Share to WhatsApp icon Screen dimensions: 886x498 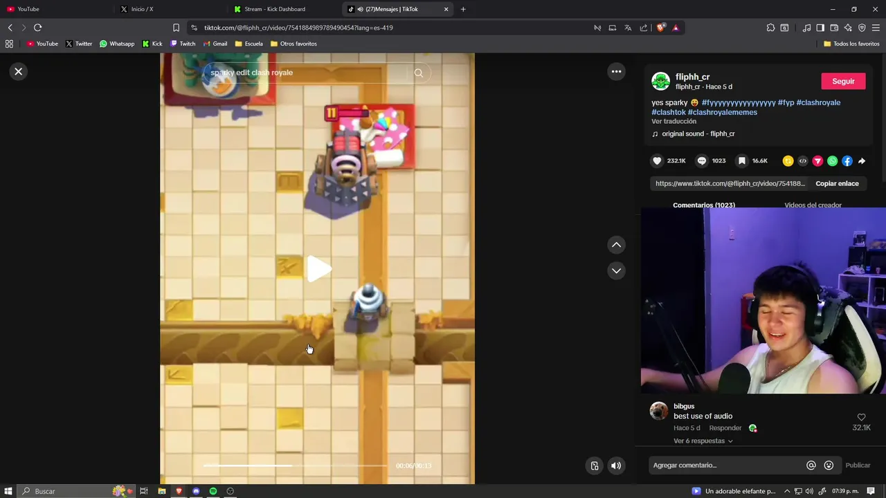(x=832, y=161)
